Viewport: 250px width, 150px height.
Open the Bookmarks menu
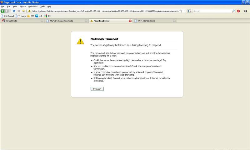[33, 7]
